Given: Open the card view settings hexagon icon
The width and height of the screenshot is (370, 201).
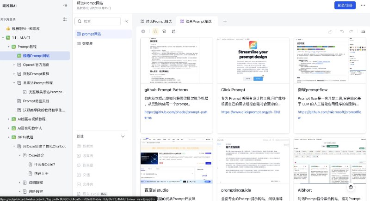Looking at the screenshot, I should tap(155, 31).
